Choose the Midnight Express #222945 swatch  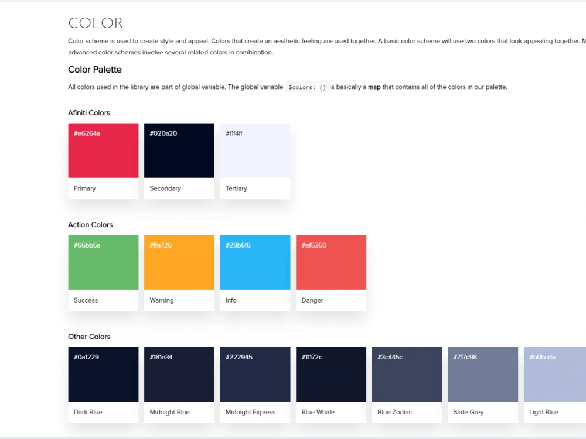coord(255,375)
